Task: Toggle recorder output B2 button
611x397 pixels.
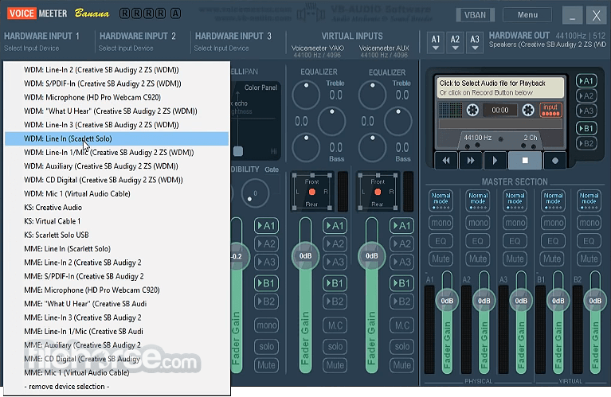Action: click(x=586, y=144)
